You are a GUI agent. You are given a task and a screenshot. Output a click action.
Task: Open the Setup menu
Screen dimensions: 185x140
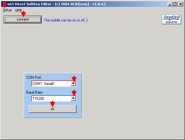7,10
